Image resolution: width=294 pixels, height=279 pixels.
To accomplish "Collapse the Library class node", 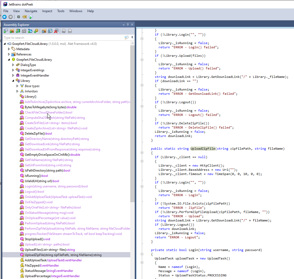I will (x=13, y=81).
